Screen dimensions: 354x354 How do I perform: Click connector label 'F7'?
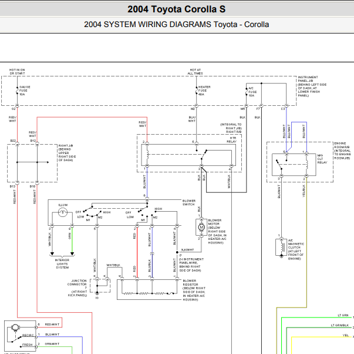point(258,109)
